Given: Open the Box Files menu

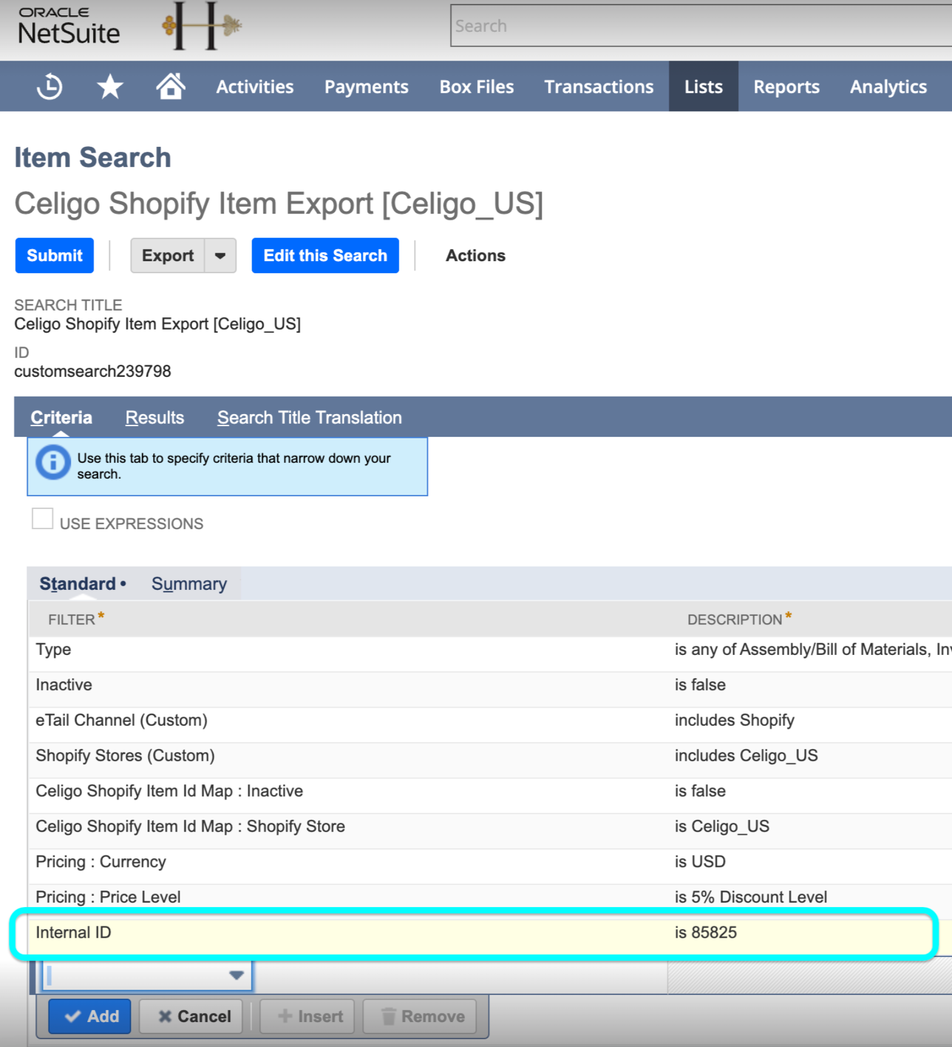Looking at the screenshot, I should coord(477,87).
